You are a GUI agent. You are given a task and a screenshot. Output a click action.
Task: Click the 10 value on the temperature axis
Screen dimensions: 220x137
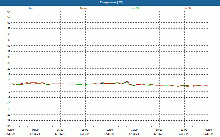pyautogui.click(x=9, y=80)
